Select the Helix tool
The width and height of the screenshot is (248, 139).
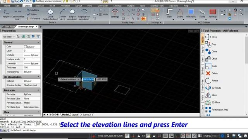point(103,14)
